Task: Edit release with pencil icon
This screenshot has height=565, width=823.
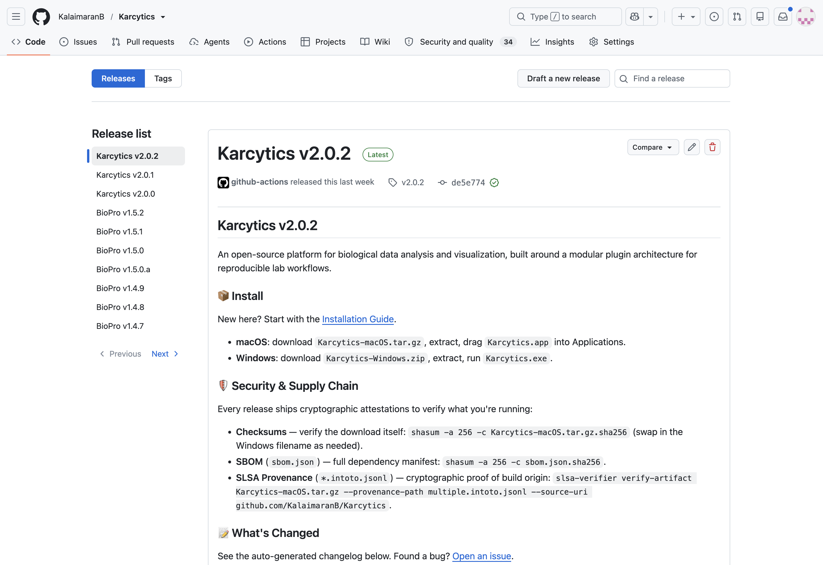Action: click(x=692, y=147)
